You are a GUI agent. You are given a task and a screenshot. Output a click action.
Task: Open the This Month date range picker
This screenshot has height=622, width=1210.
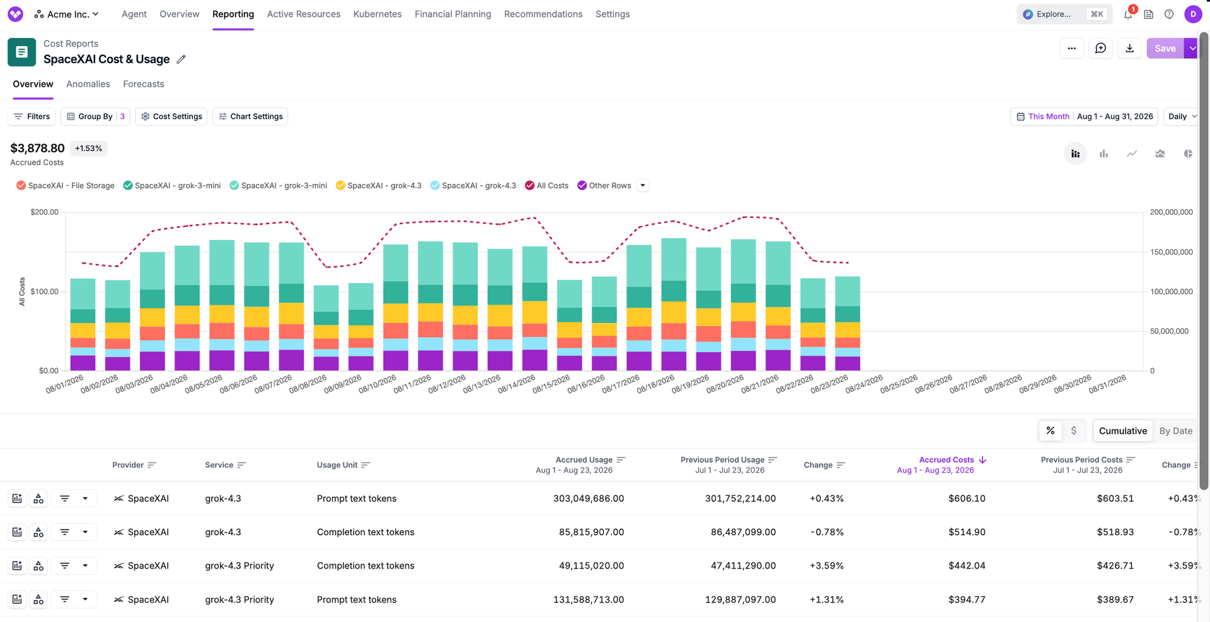pyautogui.click(x=1084, y=116)
